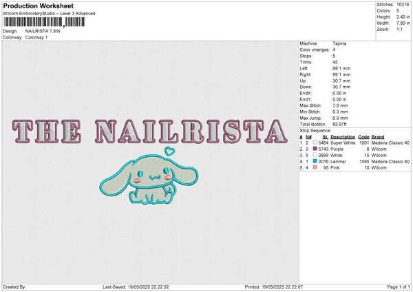Screen dimensions: 413x292
Task: Click the Trims value 45
Action: [335, 62]
